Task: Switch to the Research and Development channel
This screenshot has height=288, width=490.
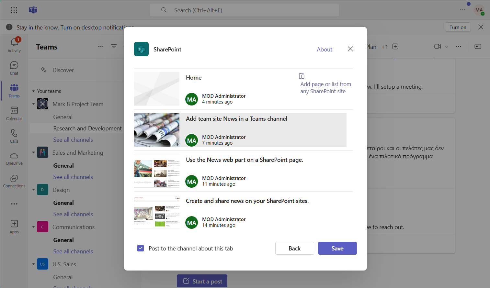Action: click(87, 128)
